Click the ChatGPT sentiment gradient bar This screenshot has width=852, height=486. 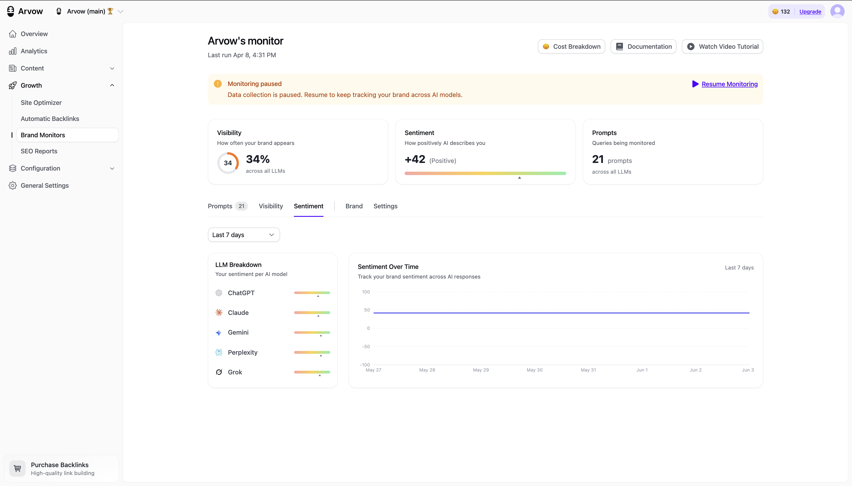(312, 293)
